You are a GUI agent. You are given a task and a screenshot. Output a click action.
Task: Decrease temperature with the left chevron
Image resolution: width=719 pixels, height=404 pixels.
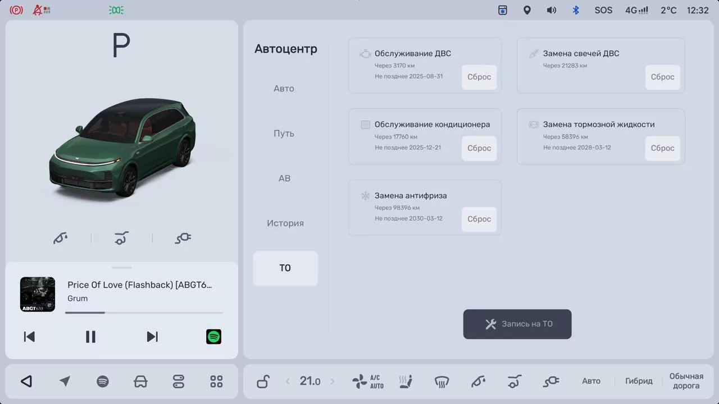[288, 382]
